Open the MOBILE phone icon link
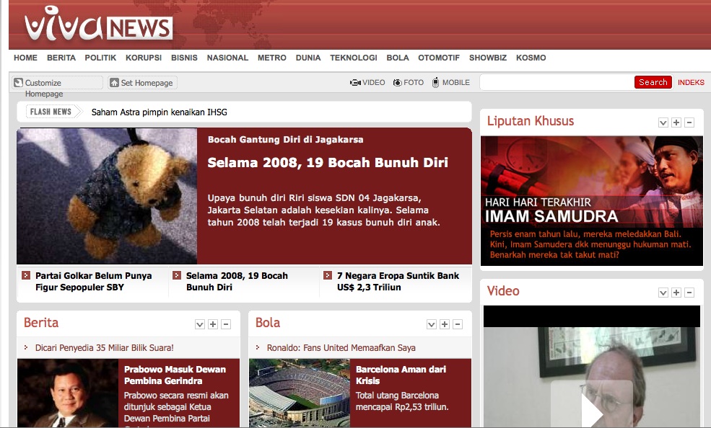Screen dimensions: 711x428 [x=435, y=83]
